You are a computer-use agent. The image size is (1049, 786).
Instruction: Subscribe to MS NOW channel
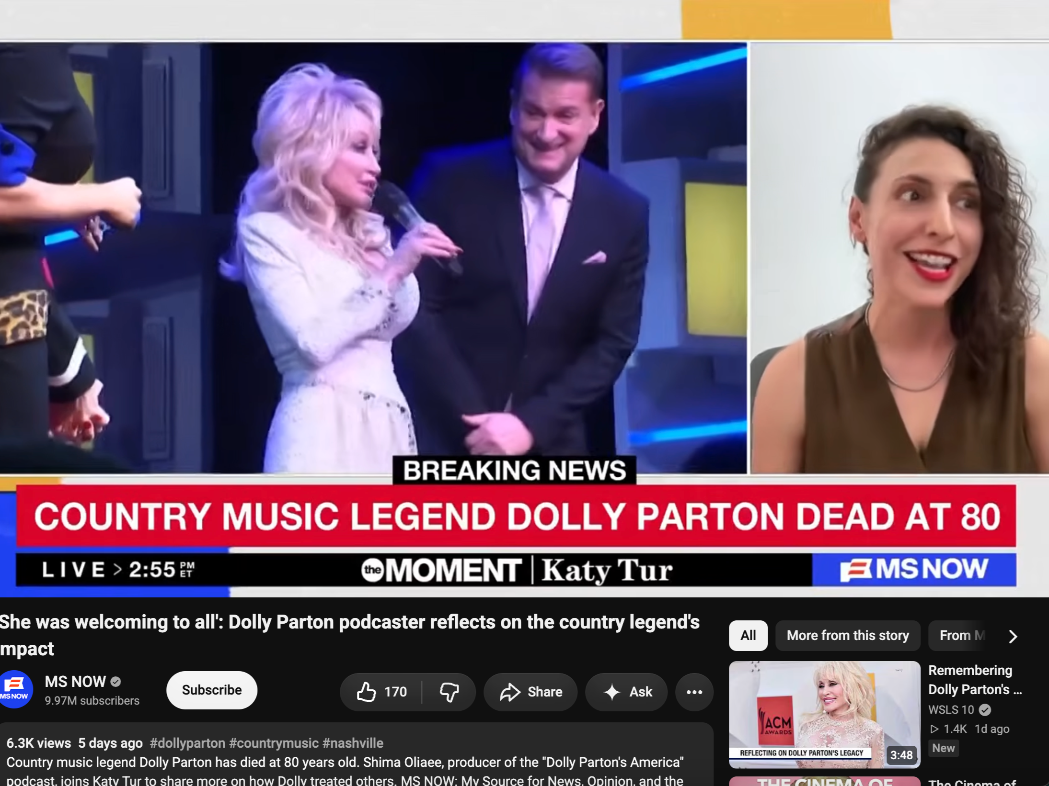[x=212, y=690]
